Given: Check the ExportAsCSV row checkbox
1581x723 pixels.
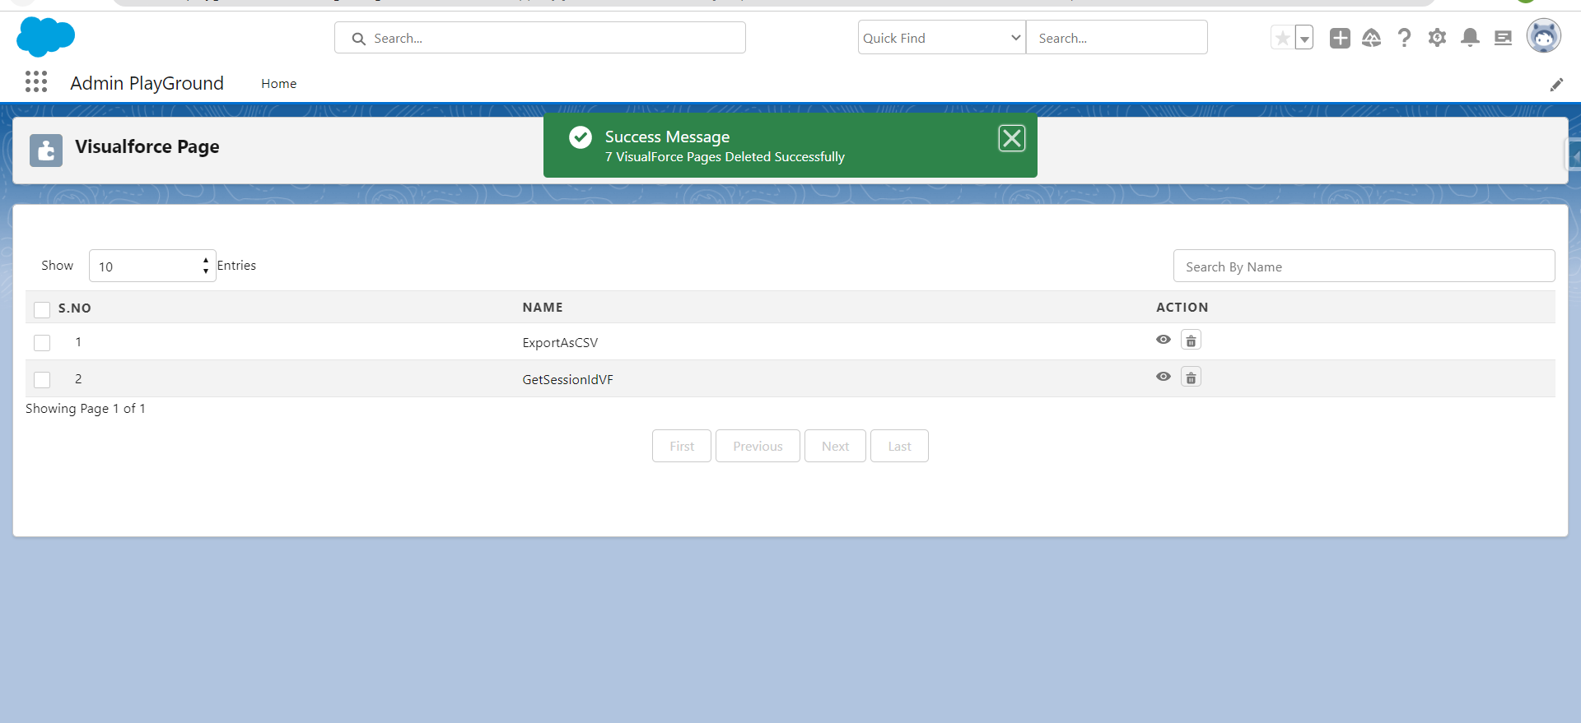Looking at the screenshot, I should click(42, 343).
